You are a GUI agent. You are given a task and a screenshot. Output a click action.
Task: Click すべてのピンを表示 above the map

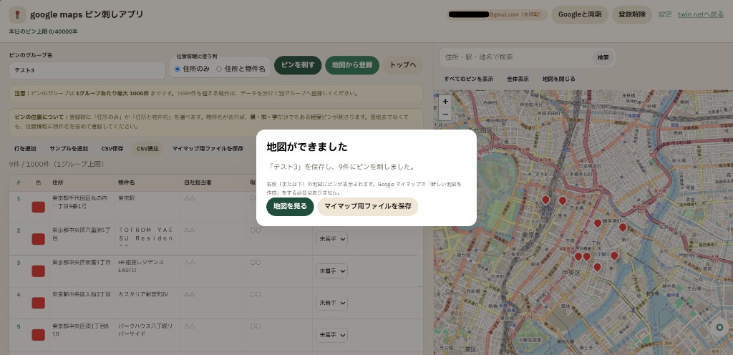click(468, 79)
